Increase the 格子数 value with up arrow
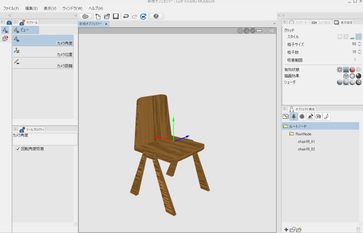Screen dimensions: 363x233 click(359, 51)
